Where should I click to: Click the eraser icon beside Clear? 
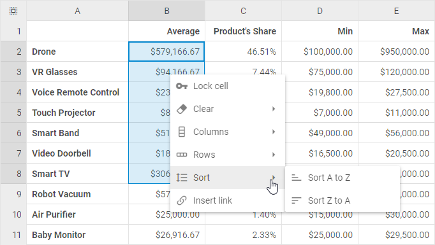pyautogui.click(x=182, y=109)
